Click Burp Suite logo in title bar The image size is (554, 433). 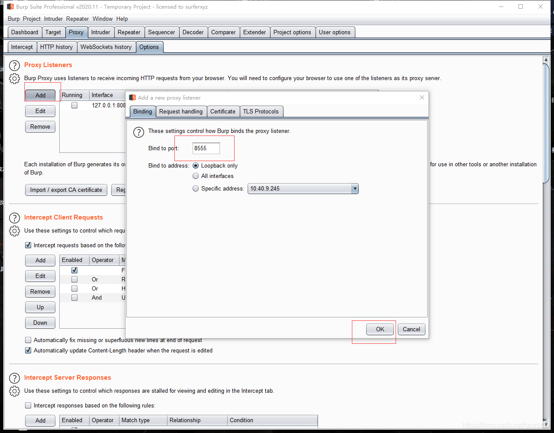click(10, 6)
